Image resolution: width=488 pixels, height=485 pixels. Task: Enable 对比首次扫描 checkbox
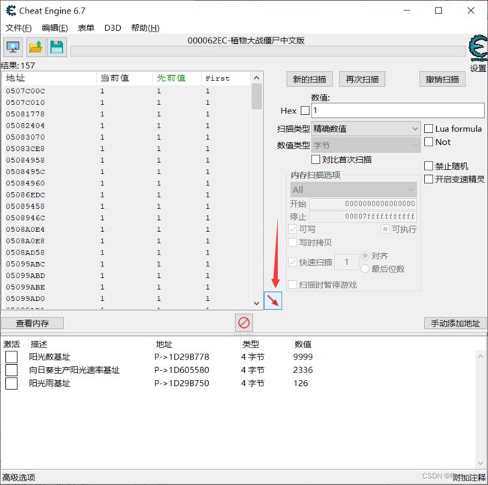pyautogui.click(x=315, y=159)
